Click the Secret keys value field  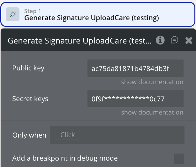click(x=135, y=99)
